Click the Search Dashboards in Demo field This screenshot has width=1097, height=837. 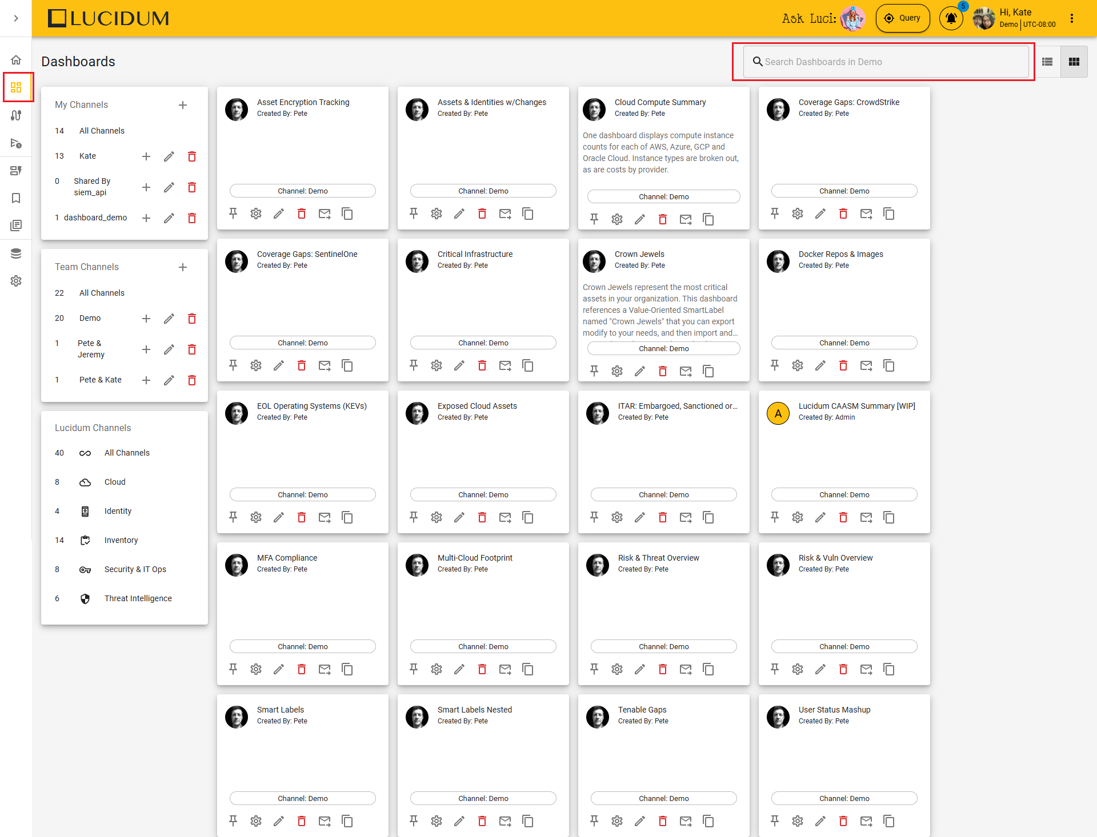tap(886, 62)
